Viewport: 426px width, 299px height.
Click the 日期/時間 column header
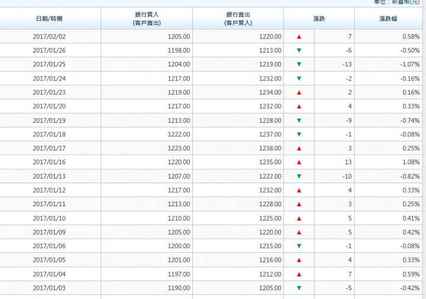(49, 19)
